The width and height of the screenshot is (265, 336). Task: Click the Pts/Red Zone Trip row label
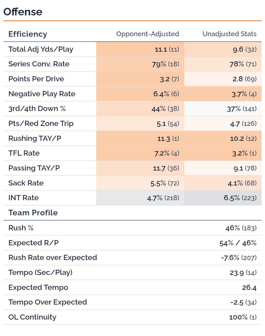pos(41,123)
